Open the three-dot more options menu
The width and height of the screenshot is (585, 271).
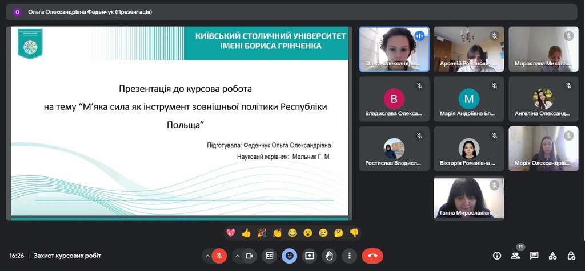(350, 256)
